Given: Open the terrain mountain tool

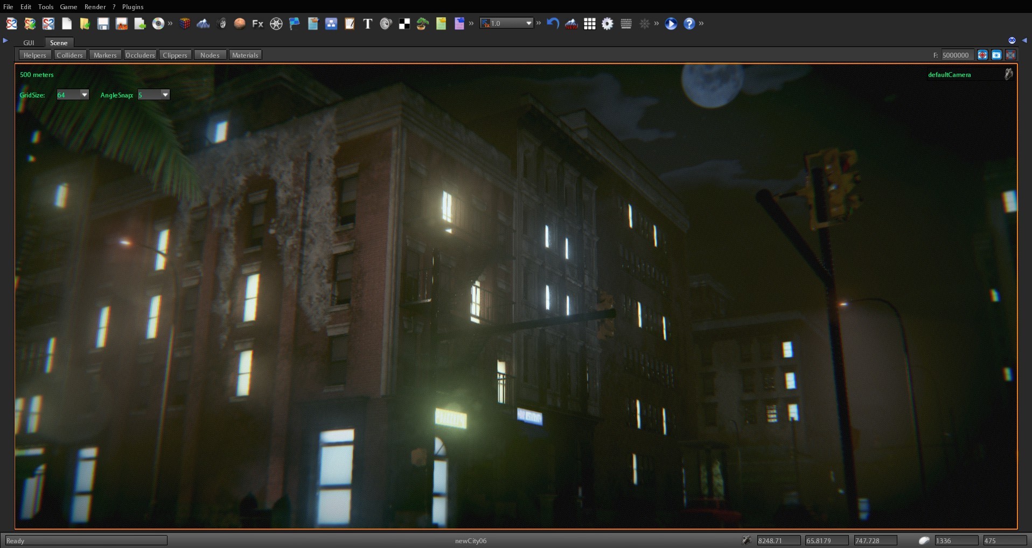Looking at the screenshot, I should click(203, 24).
